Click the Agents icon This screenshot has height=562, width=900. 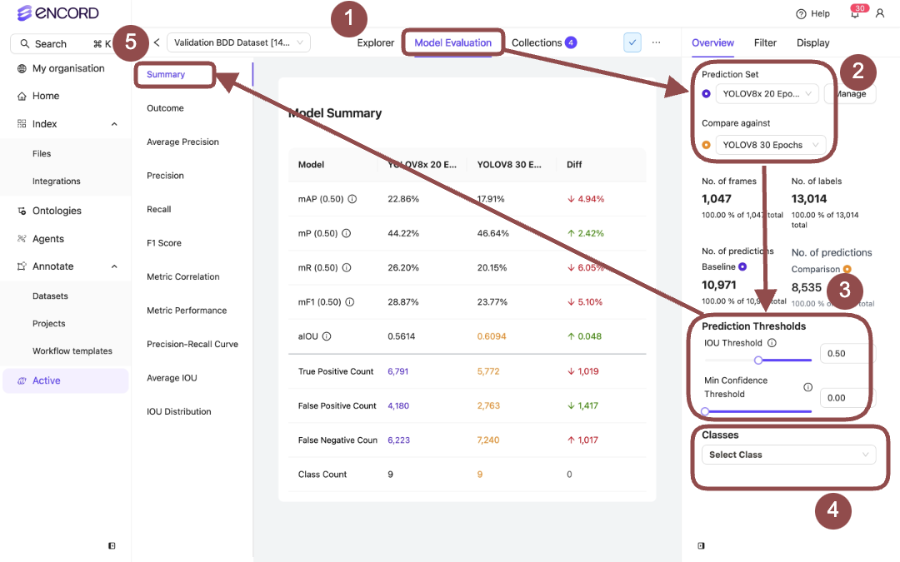[x=22, y=239]
